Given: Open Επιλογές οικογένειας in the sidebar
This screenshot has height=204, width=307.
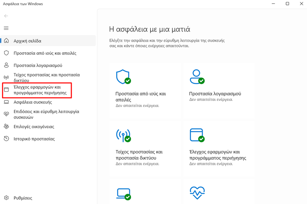Looking at the screenshot, I should coord(48,126).
